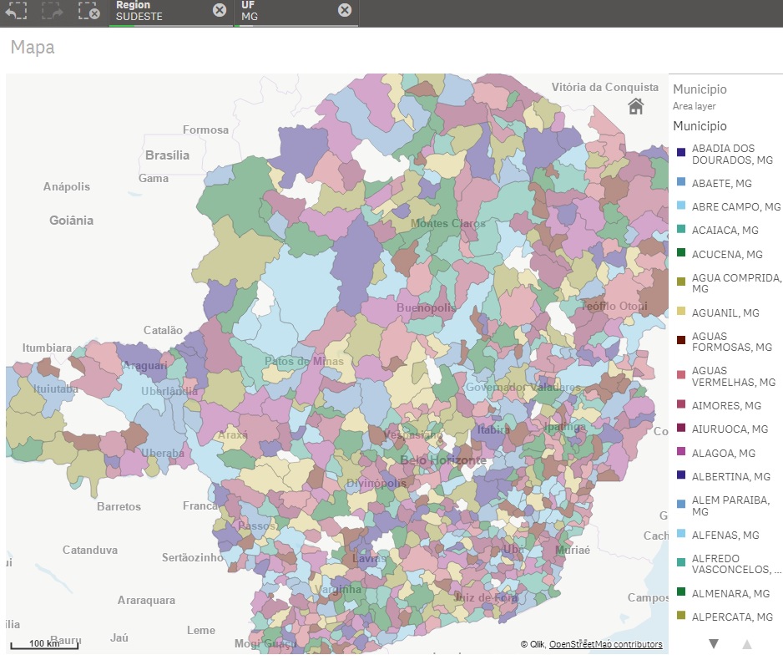Step forward in selections
Screen dimensions: 783x660
tap(52, 11)
